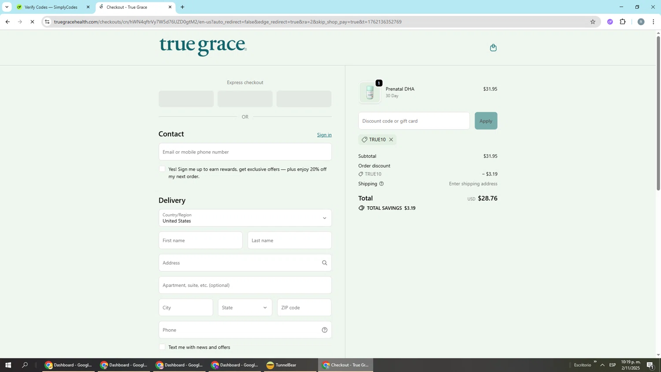Close the Verify Codes SimplyCodes tab
The width and height of the screenshot is (661, 372).
88,7
